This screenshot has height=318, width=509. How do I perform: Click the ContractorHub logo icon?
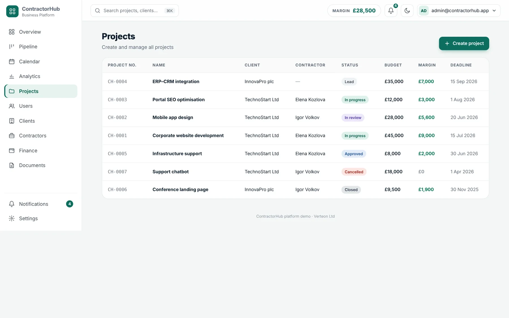pyautogui.click(x=12, y=11)
